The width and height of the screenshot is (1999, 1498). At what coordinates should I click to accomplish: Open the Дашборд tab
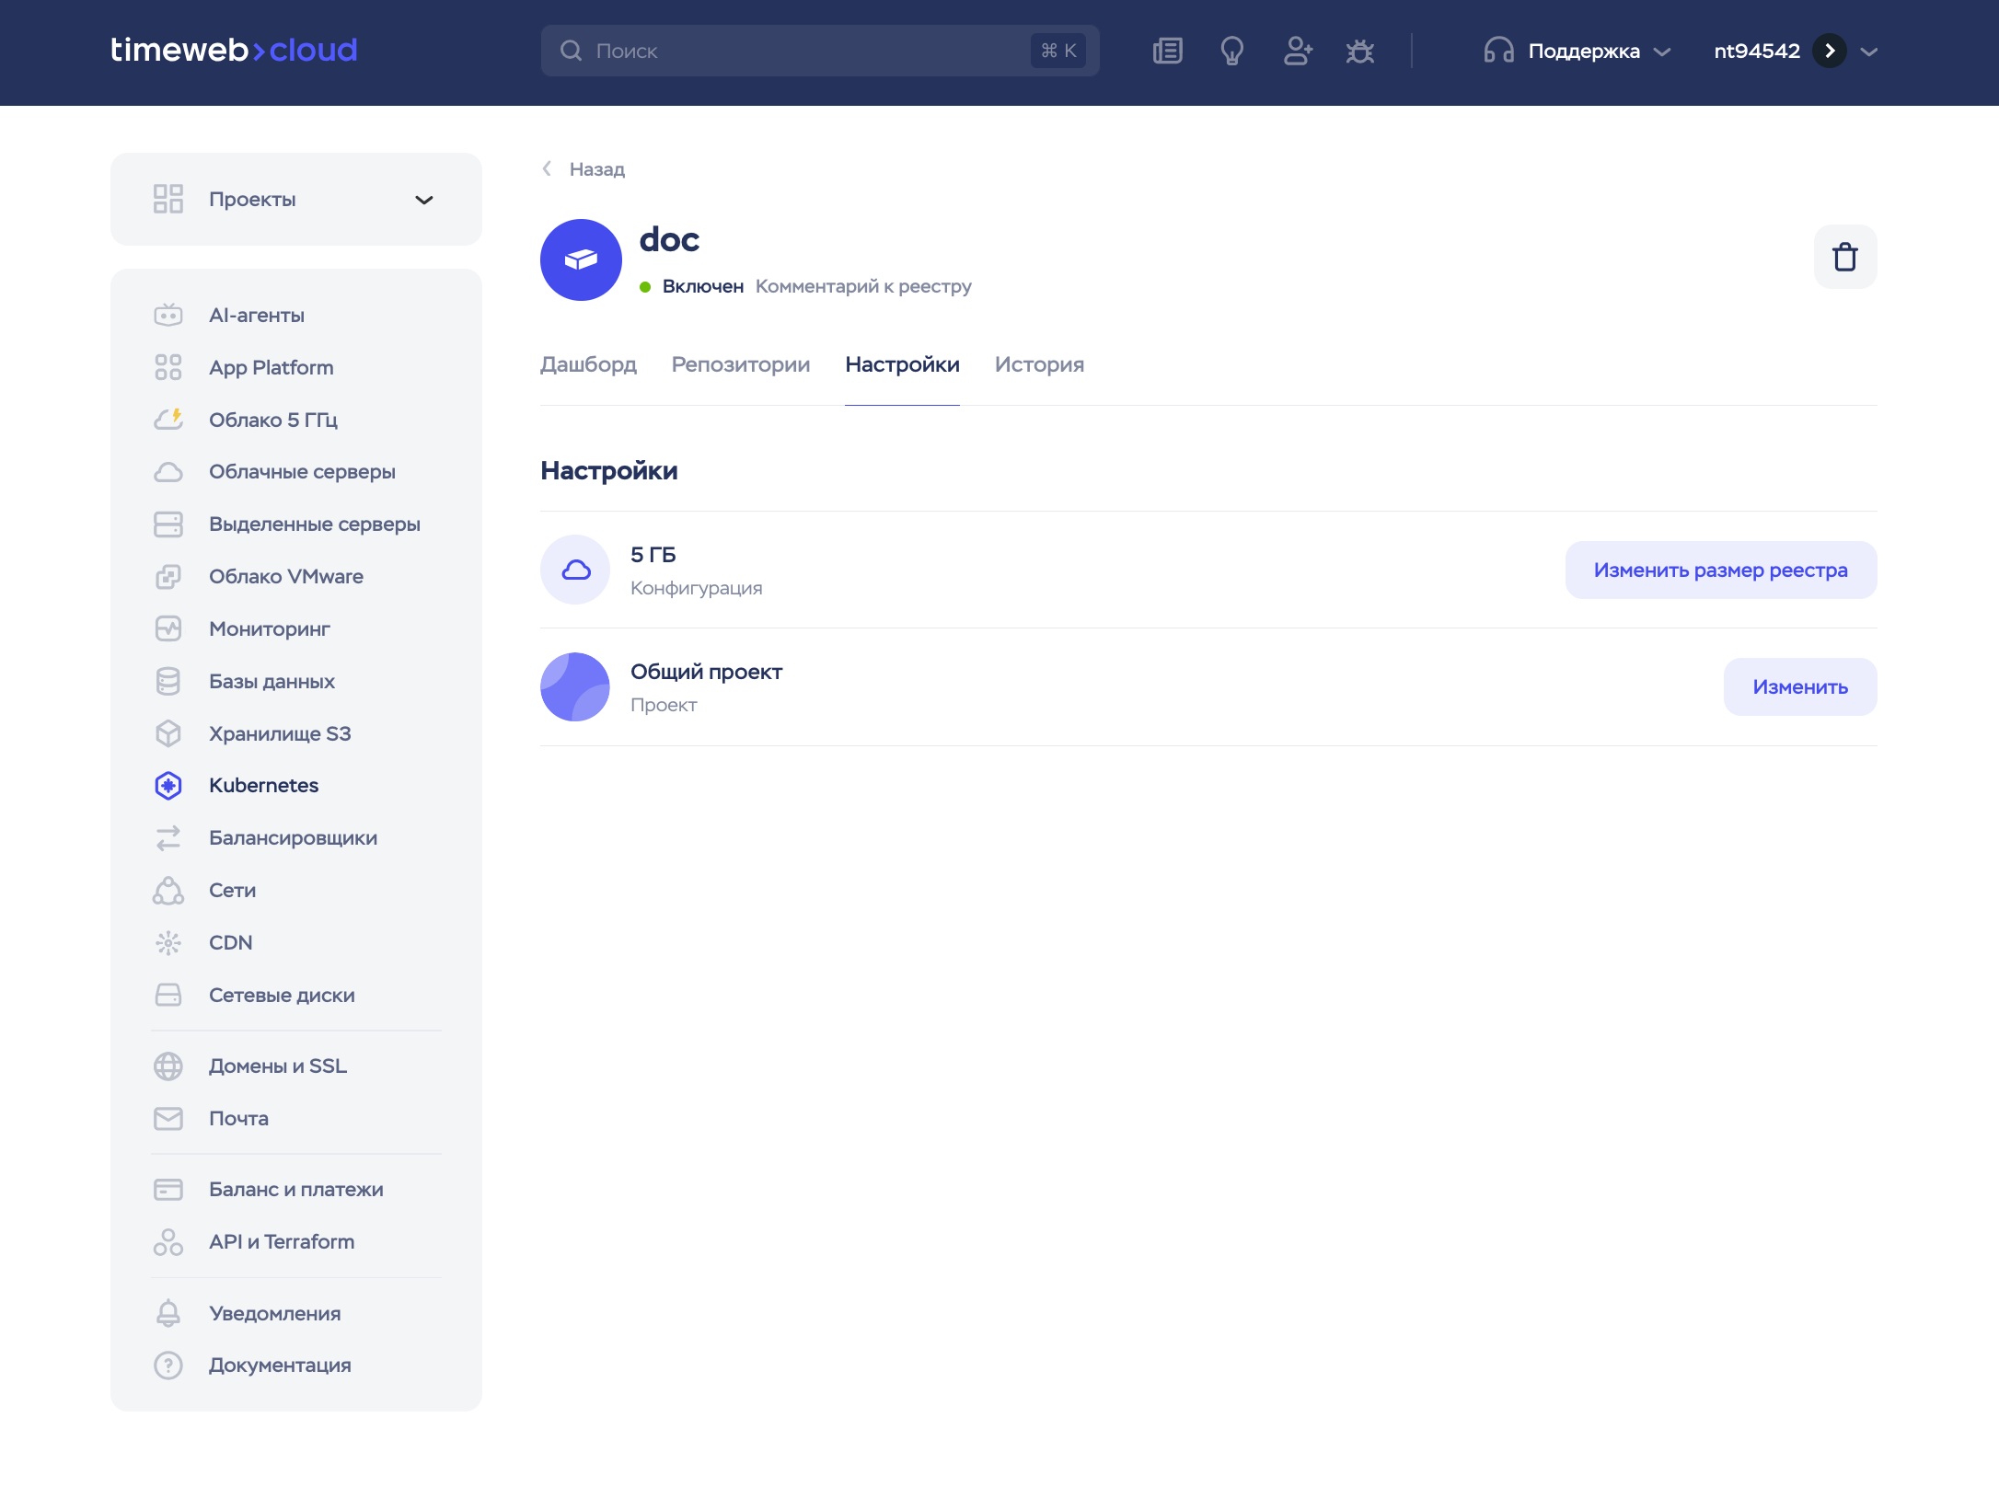pyautogui.click(x=588, y=364)
